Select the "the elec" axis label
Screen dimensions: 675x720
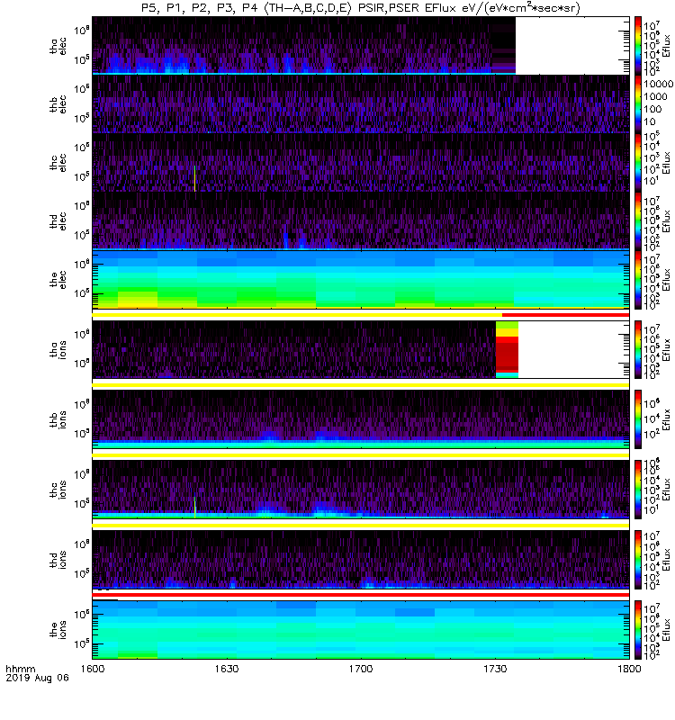point(58,279)
